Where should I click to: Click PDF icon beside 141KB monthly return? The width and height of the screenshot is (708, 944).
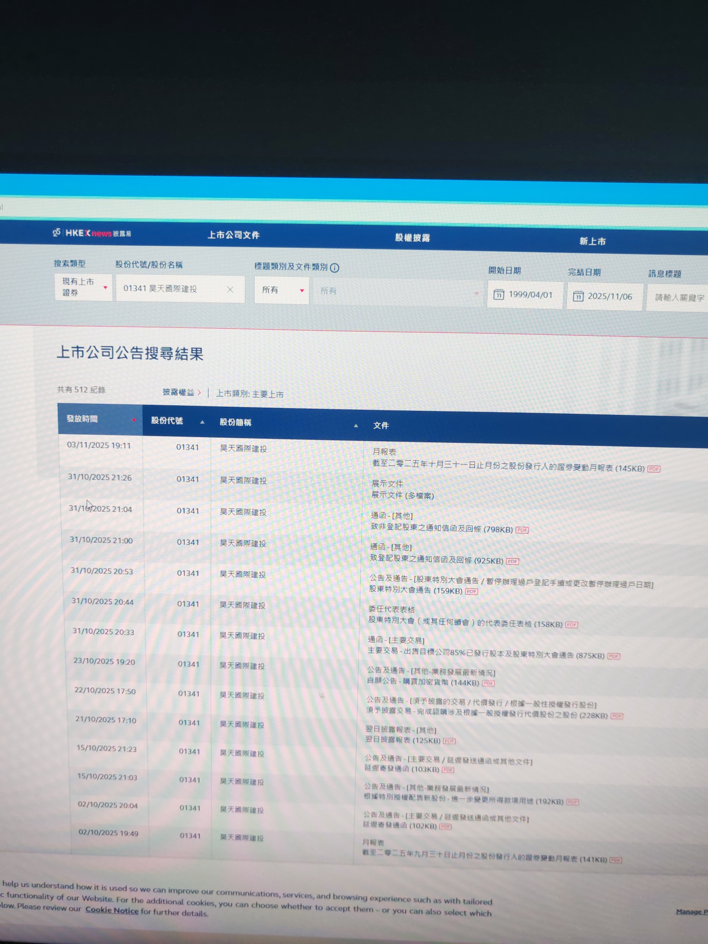616,860
